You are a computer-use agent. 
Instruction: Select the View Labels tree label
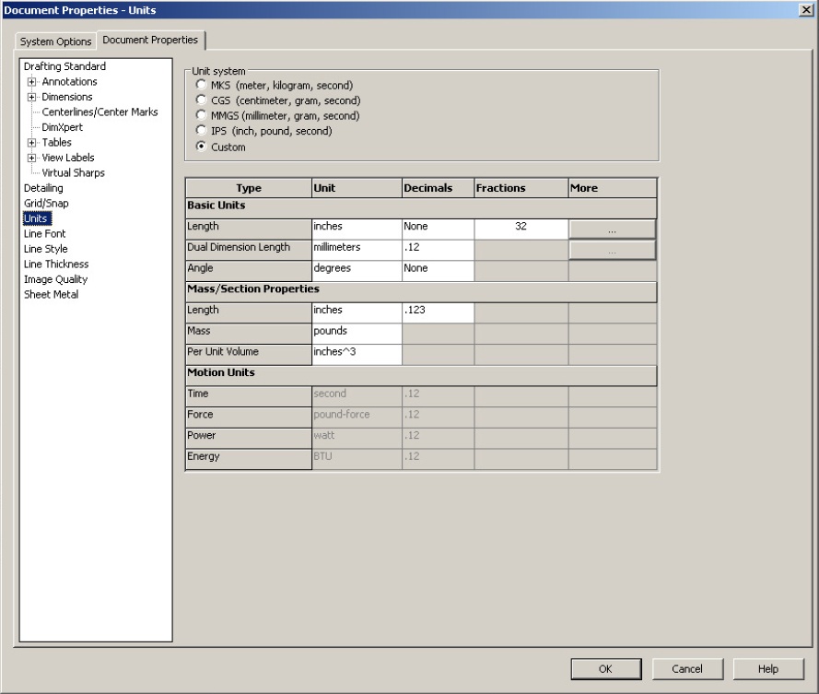point(68,158)
